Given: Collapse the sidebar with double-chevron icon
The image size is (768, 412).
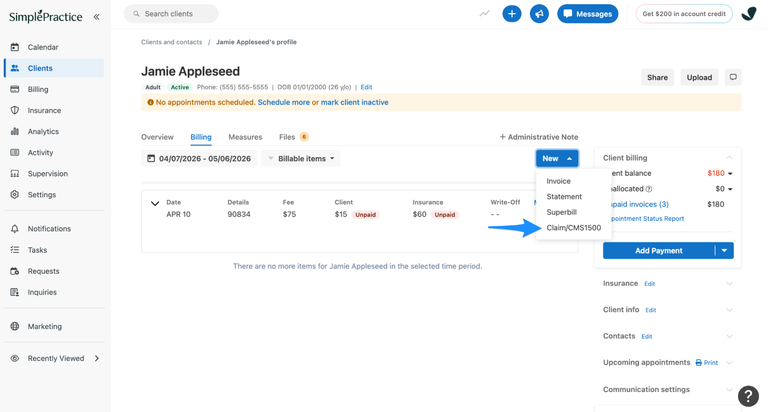Looking at the screenshot, I should point(96,17).
